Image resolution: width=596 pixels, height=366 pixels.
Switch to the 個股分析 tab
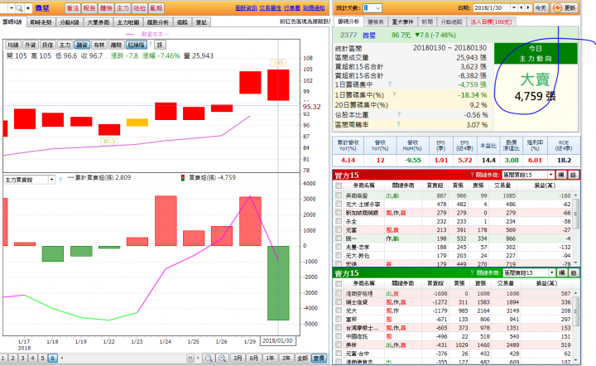click(158, 22)
